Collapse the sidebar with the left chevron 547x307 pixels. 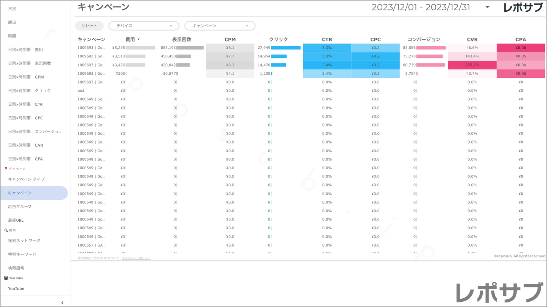coord(62,302)
